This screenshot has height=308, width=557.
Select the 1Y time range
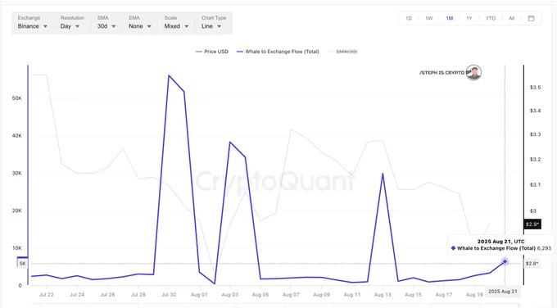(x=469, y=18)
